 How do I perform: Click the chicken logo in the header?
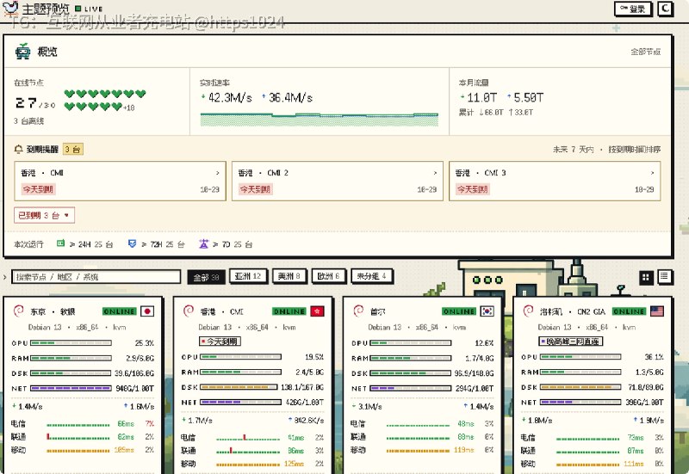coord(10,8)
